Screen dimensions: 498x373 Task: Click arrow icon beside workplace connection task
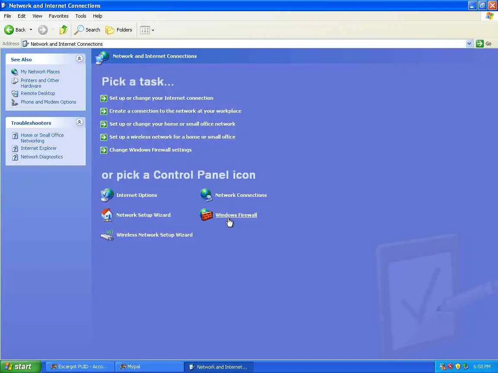point(104,111)
